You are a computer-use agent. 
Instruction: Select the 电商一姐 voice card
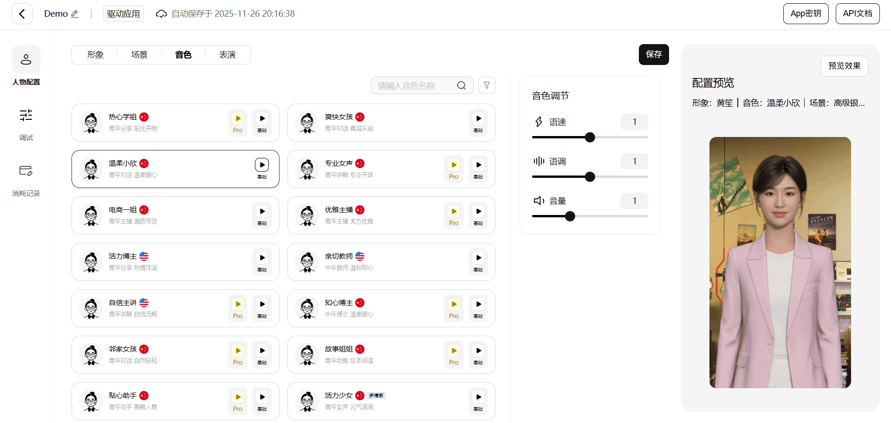pos(176,215)
